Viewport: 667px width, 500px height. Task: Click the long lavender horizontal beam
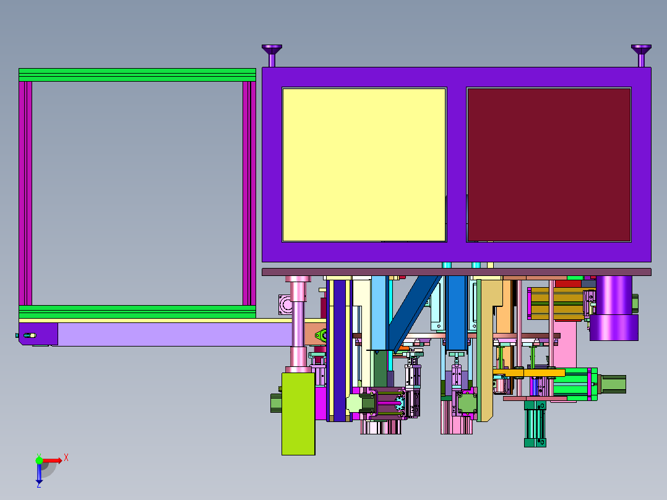175,334
